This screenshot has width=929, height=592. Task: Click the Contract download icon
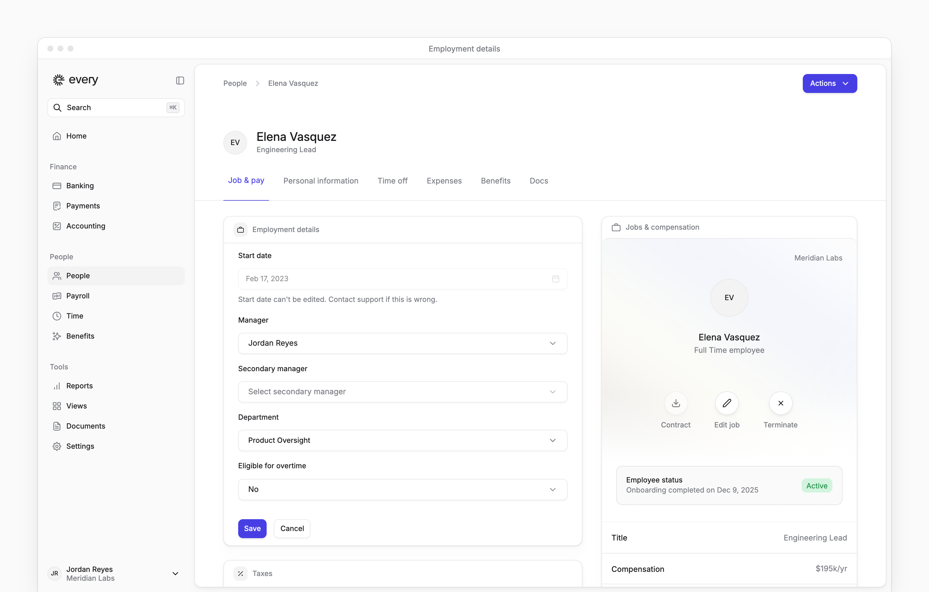pyautogui.click(x=675, y=403)
